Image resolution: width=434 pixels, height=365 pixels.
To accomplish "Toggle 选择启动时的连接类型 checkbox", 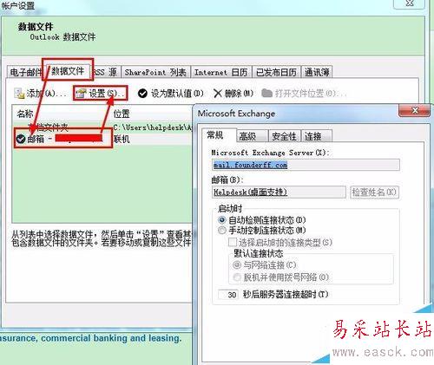I will (x=233, y=242).
